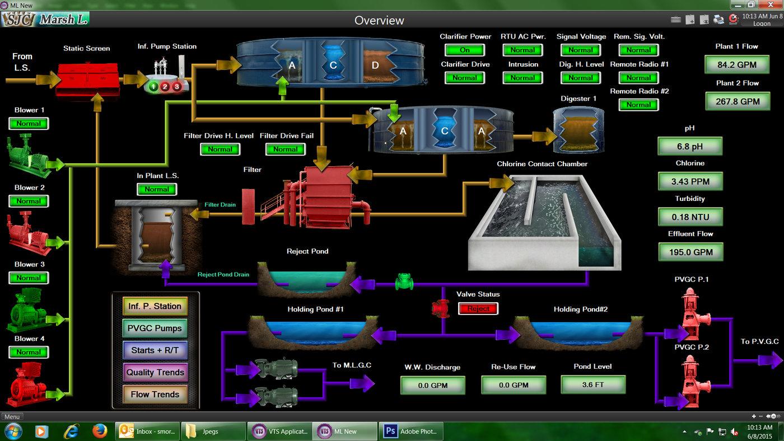Open the Flow Trends page button
Image resolution: width=784 pixels, height=441 pixels.
coord(155,395)
